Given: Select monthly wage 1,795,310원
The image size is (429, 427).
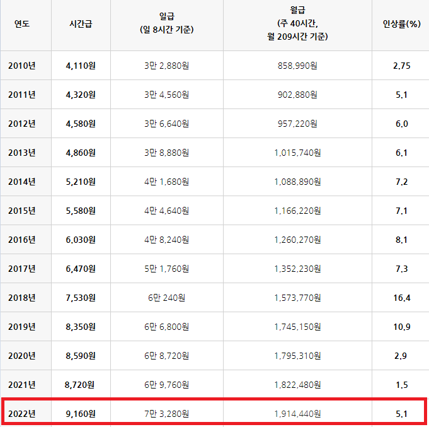Looking at the screenshot, I should [x=297, y=356].
